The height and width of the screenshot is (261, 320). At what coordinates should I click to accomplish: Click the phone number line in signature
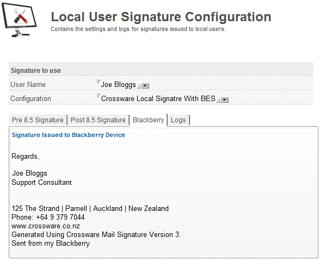[x=48, y=217]
